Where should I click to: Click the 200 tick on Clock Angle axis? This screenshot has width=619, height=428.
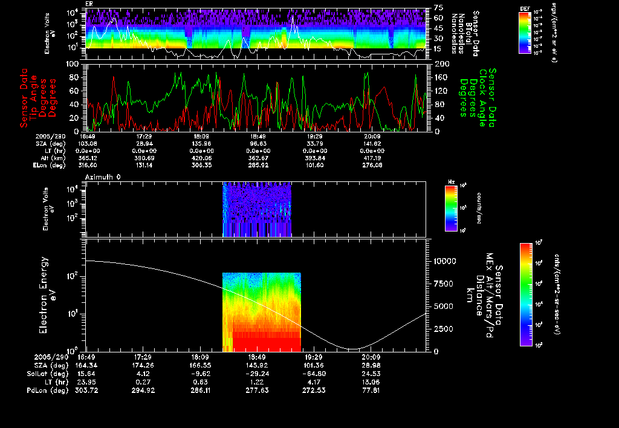coord(442,64)
